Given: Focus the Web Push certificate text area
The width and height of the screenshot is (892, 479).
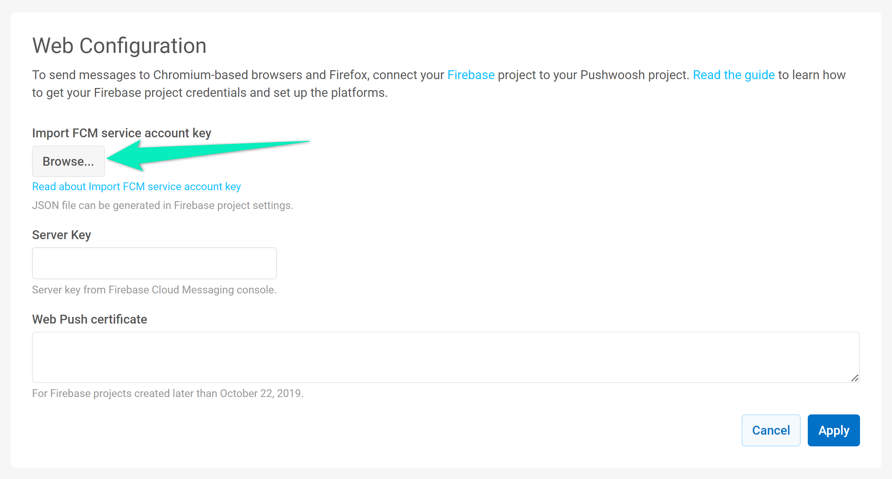Looking at the screenshot, I should [446, 357].
